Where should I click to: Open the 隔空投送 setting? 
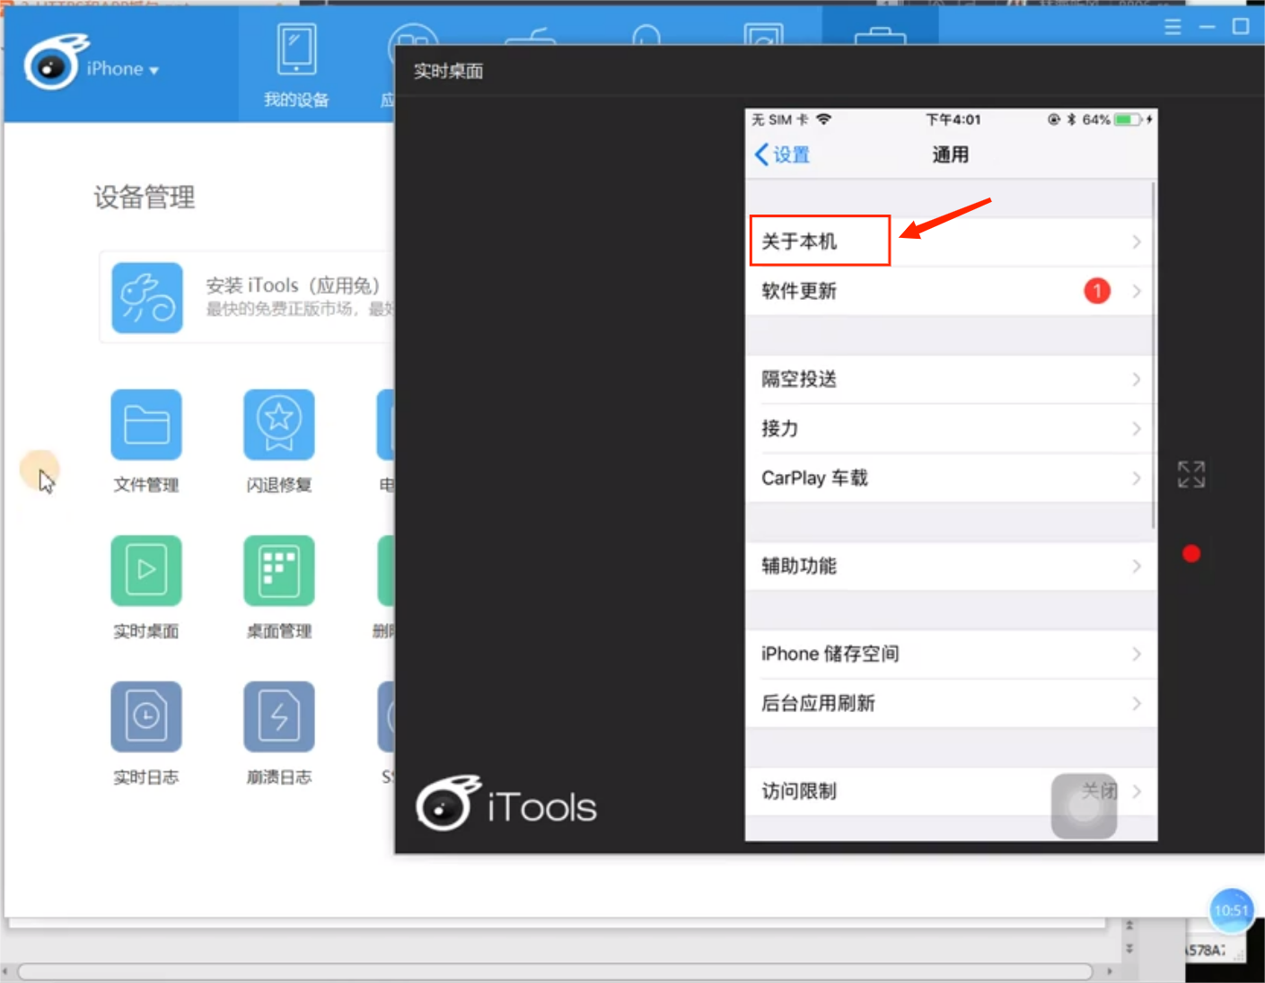pos(951,380)
